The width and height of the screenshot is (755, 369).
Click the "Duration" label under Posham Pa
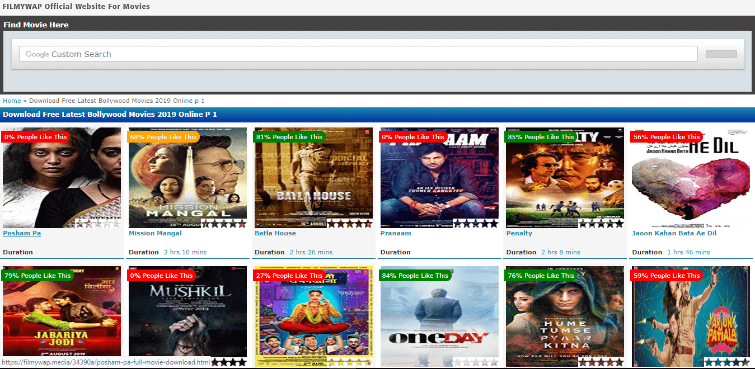point(18,252)
